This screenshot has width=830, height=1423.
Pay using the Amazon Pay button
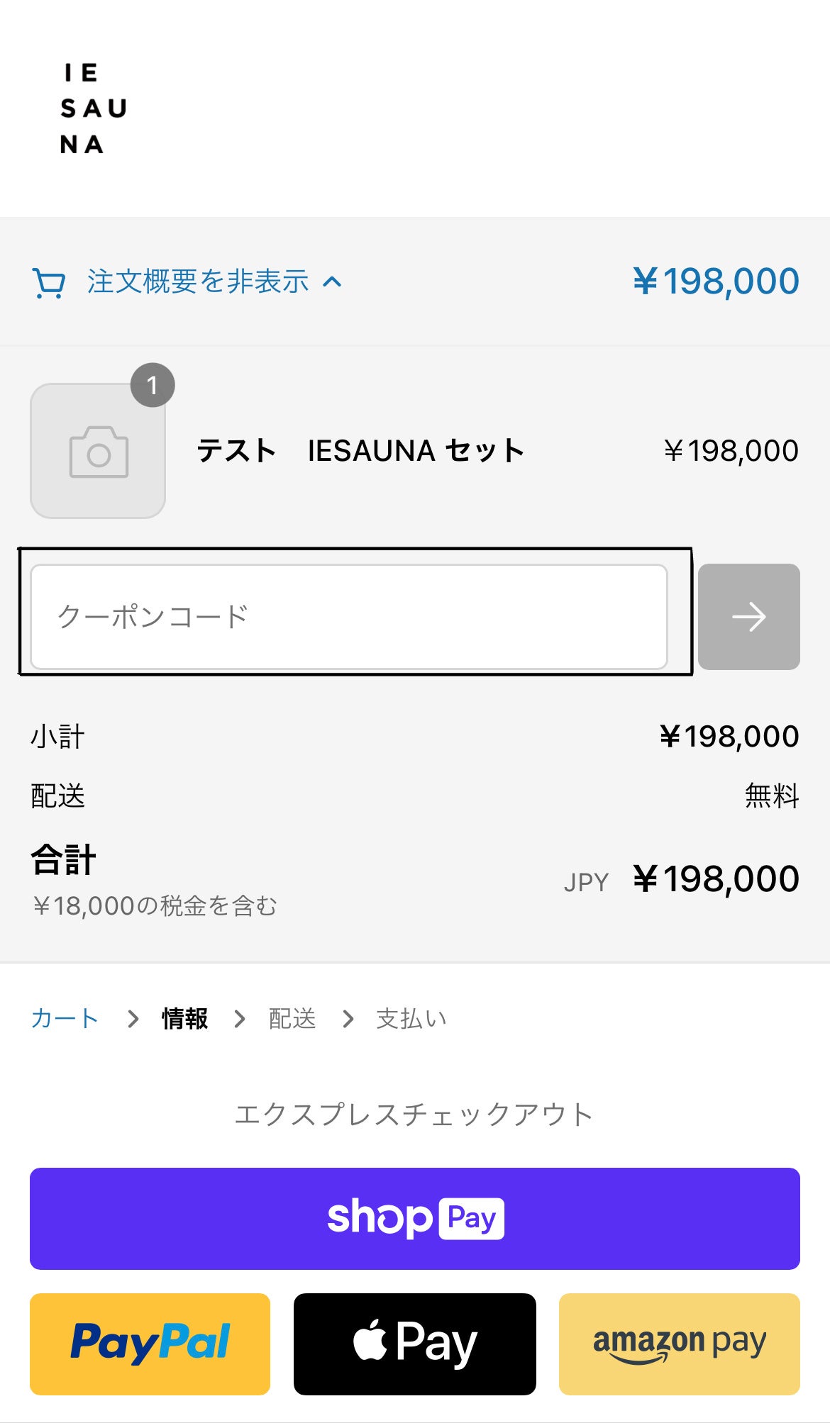tap(679, 1344)
